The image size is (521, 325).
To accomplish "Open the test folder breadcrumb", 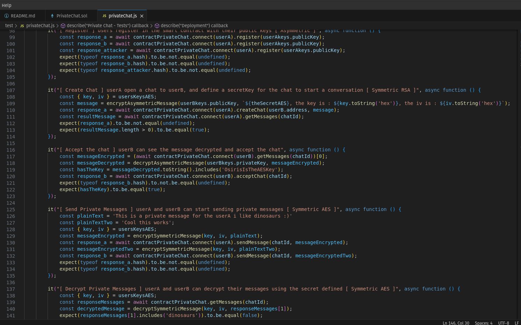I will pyautogui.click(x=9, y=25).
